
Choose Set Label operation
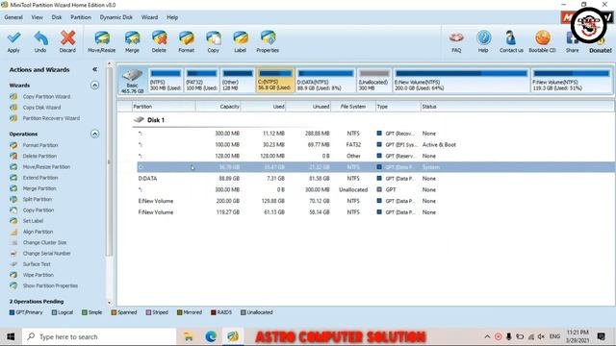coord(33,221)
